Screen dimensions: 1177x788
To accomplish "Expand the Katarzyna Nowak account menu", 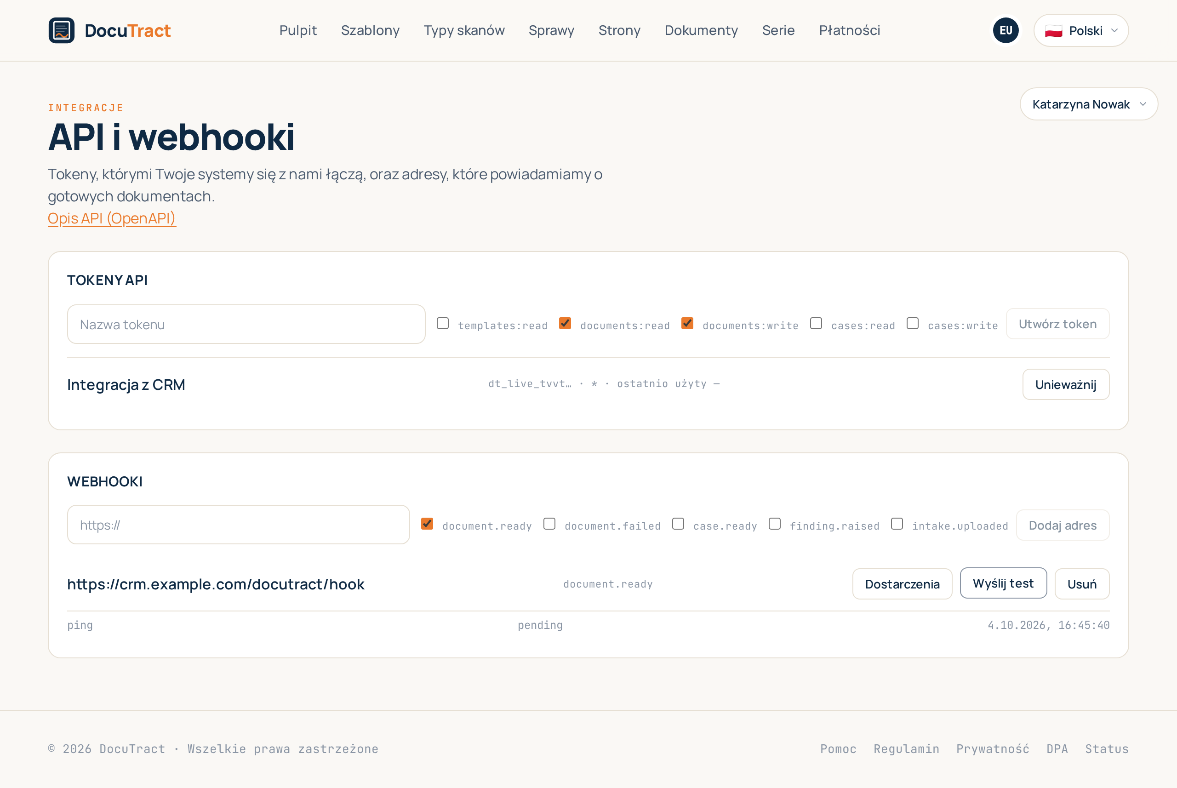I will pos(1089,104).
